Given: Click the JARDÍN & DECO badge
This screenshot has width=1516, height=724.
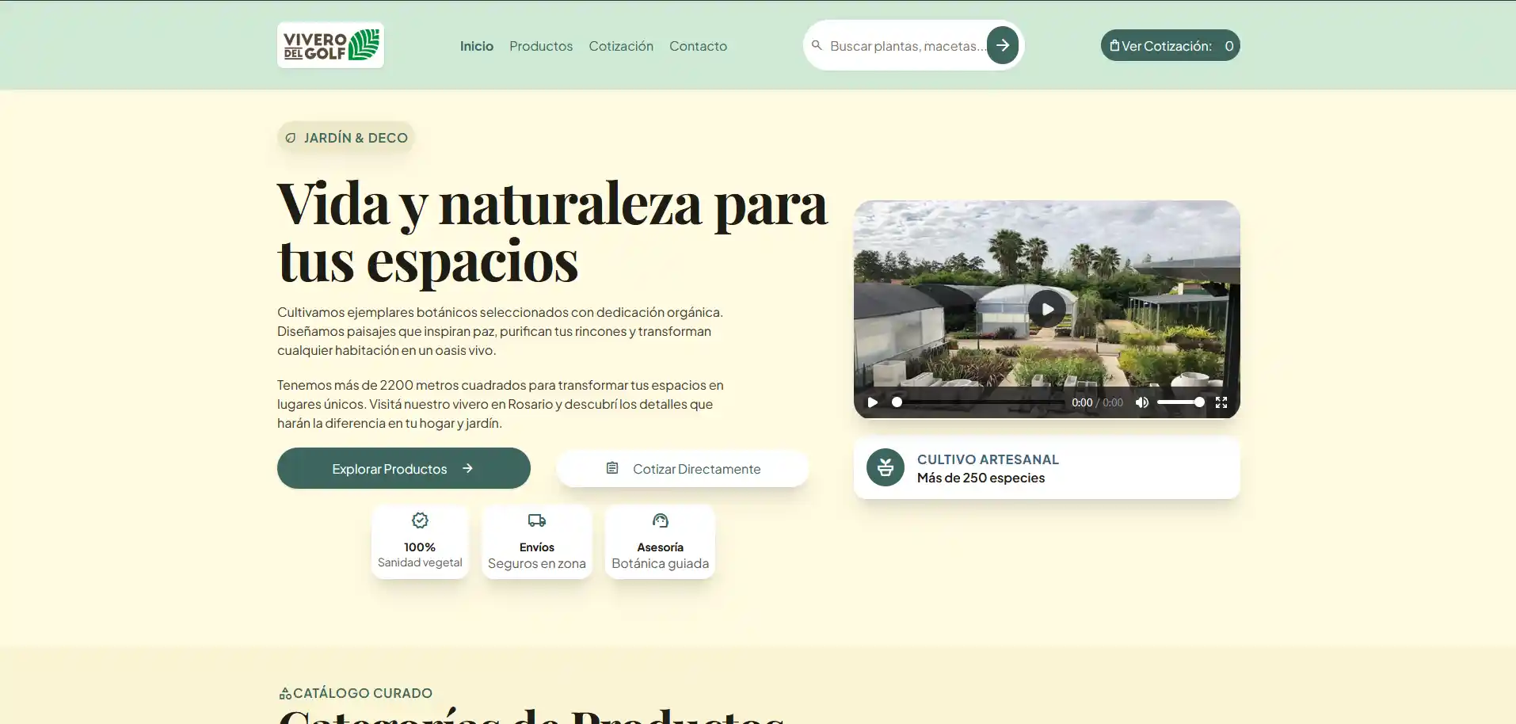Looking at the screenshot, I should [x=346, y=138].
